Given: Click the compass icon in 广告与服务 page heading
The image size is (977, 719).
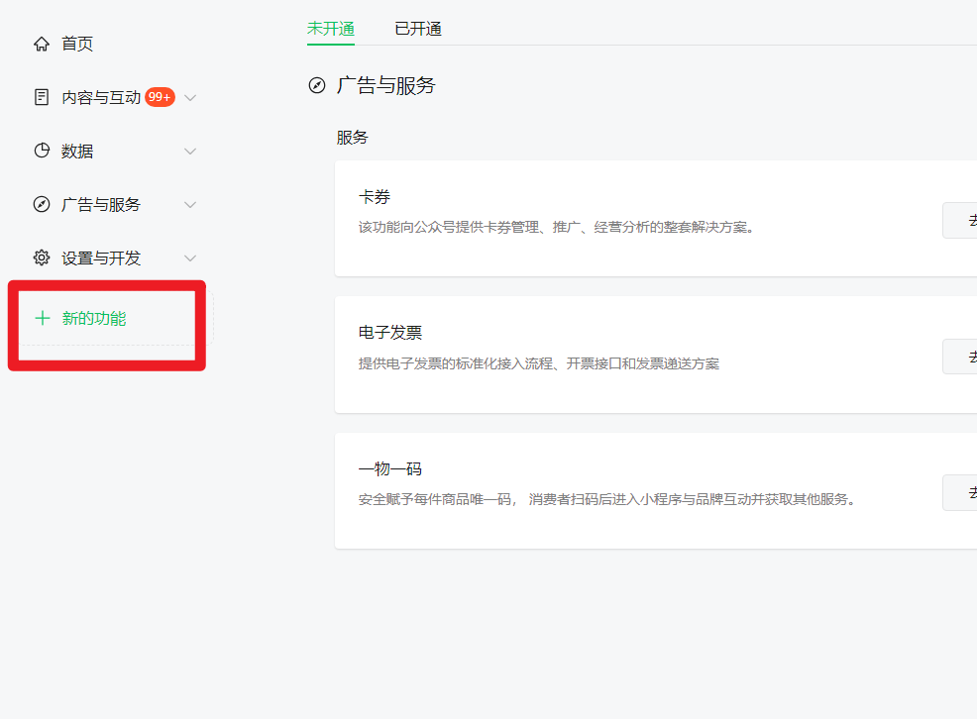Looking at the screenshot, I should [317, 85].
